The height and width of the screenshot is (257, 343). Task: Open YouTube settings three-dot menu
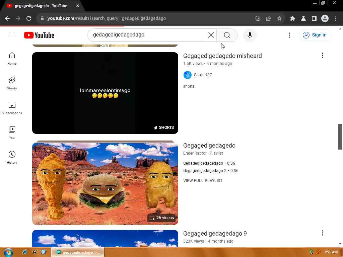click(289, 35)
